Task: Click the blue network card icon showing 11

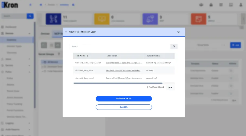Action: (x=53, y=19)
